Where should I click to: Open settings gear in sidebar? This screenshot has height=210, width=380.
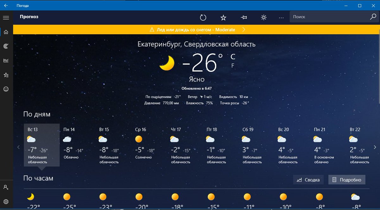6,201
